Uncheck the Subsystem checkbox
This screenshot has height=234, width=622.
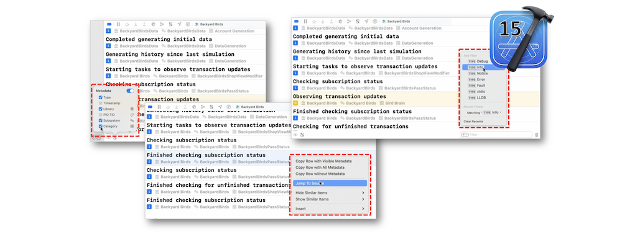point(101,120)
